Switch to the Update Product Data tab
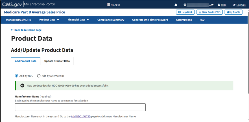The image size is (249, 122). point(57,61)
